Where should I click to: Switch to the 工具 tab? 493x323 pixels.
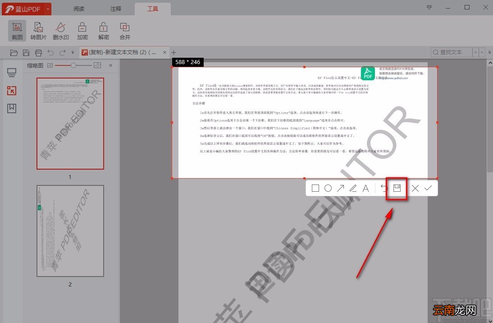pyautogui.click(x=153, y=9)
